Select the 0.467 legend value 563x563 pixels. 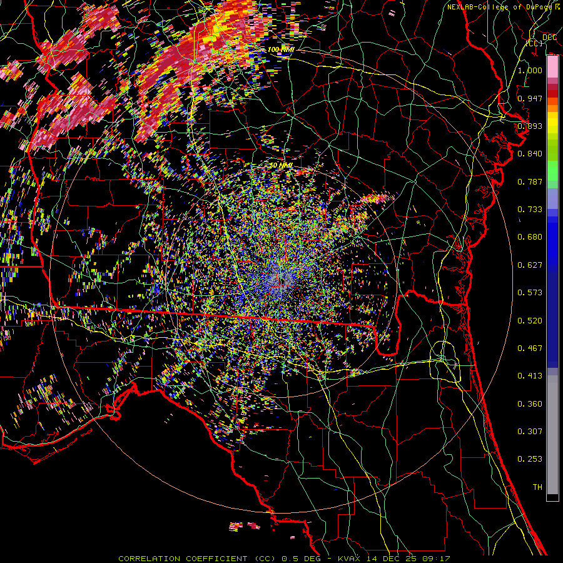[x=530, y=348]
